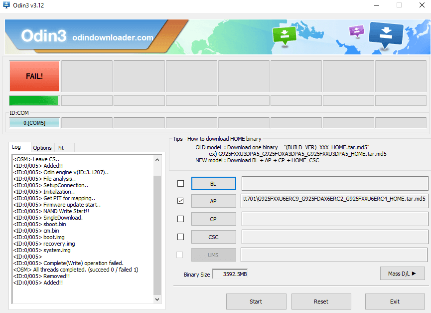
Task: Click the AP file button
Action: pyautogui.click(x=214, y=201)
